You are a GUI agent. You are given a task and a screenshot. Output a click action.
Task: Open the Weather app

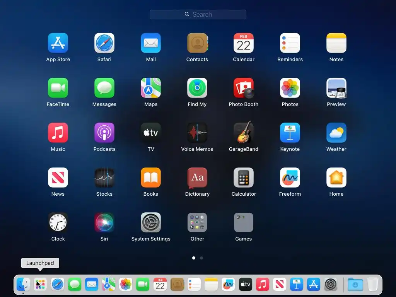point(336,133)
